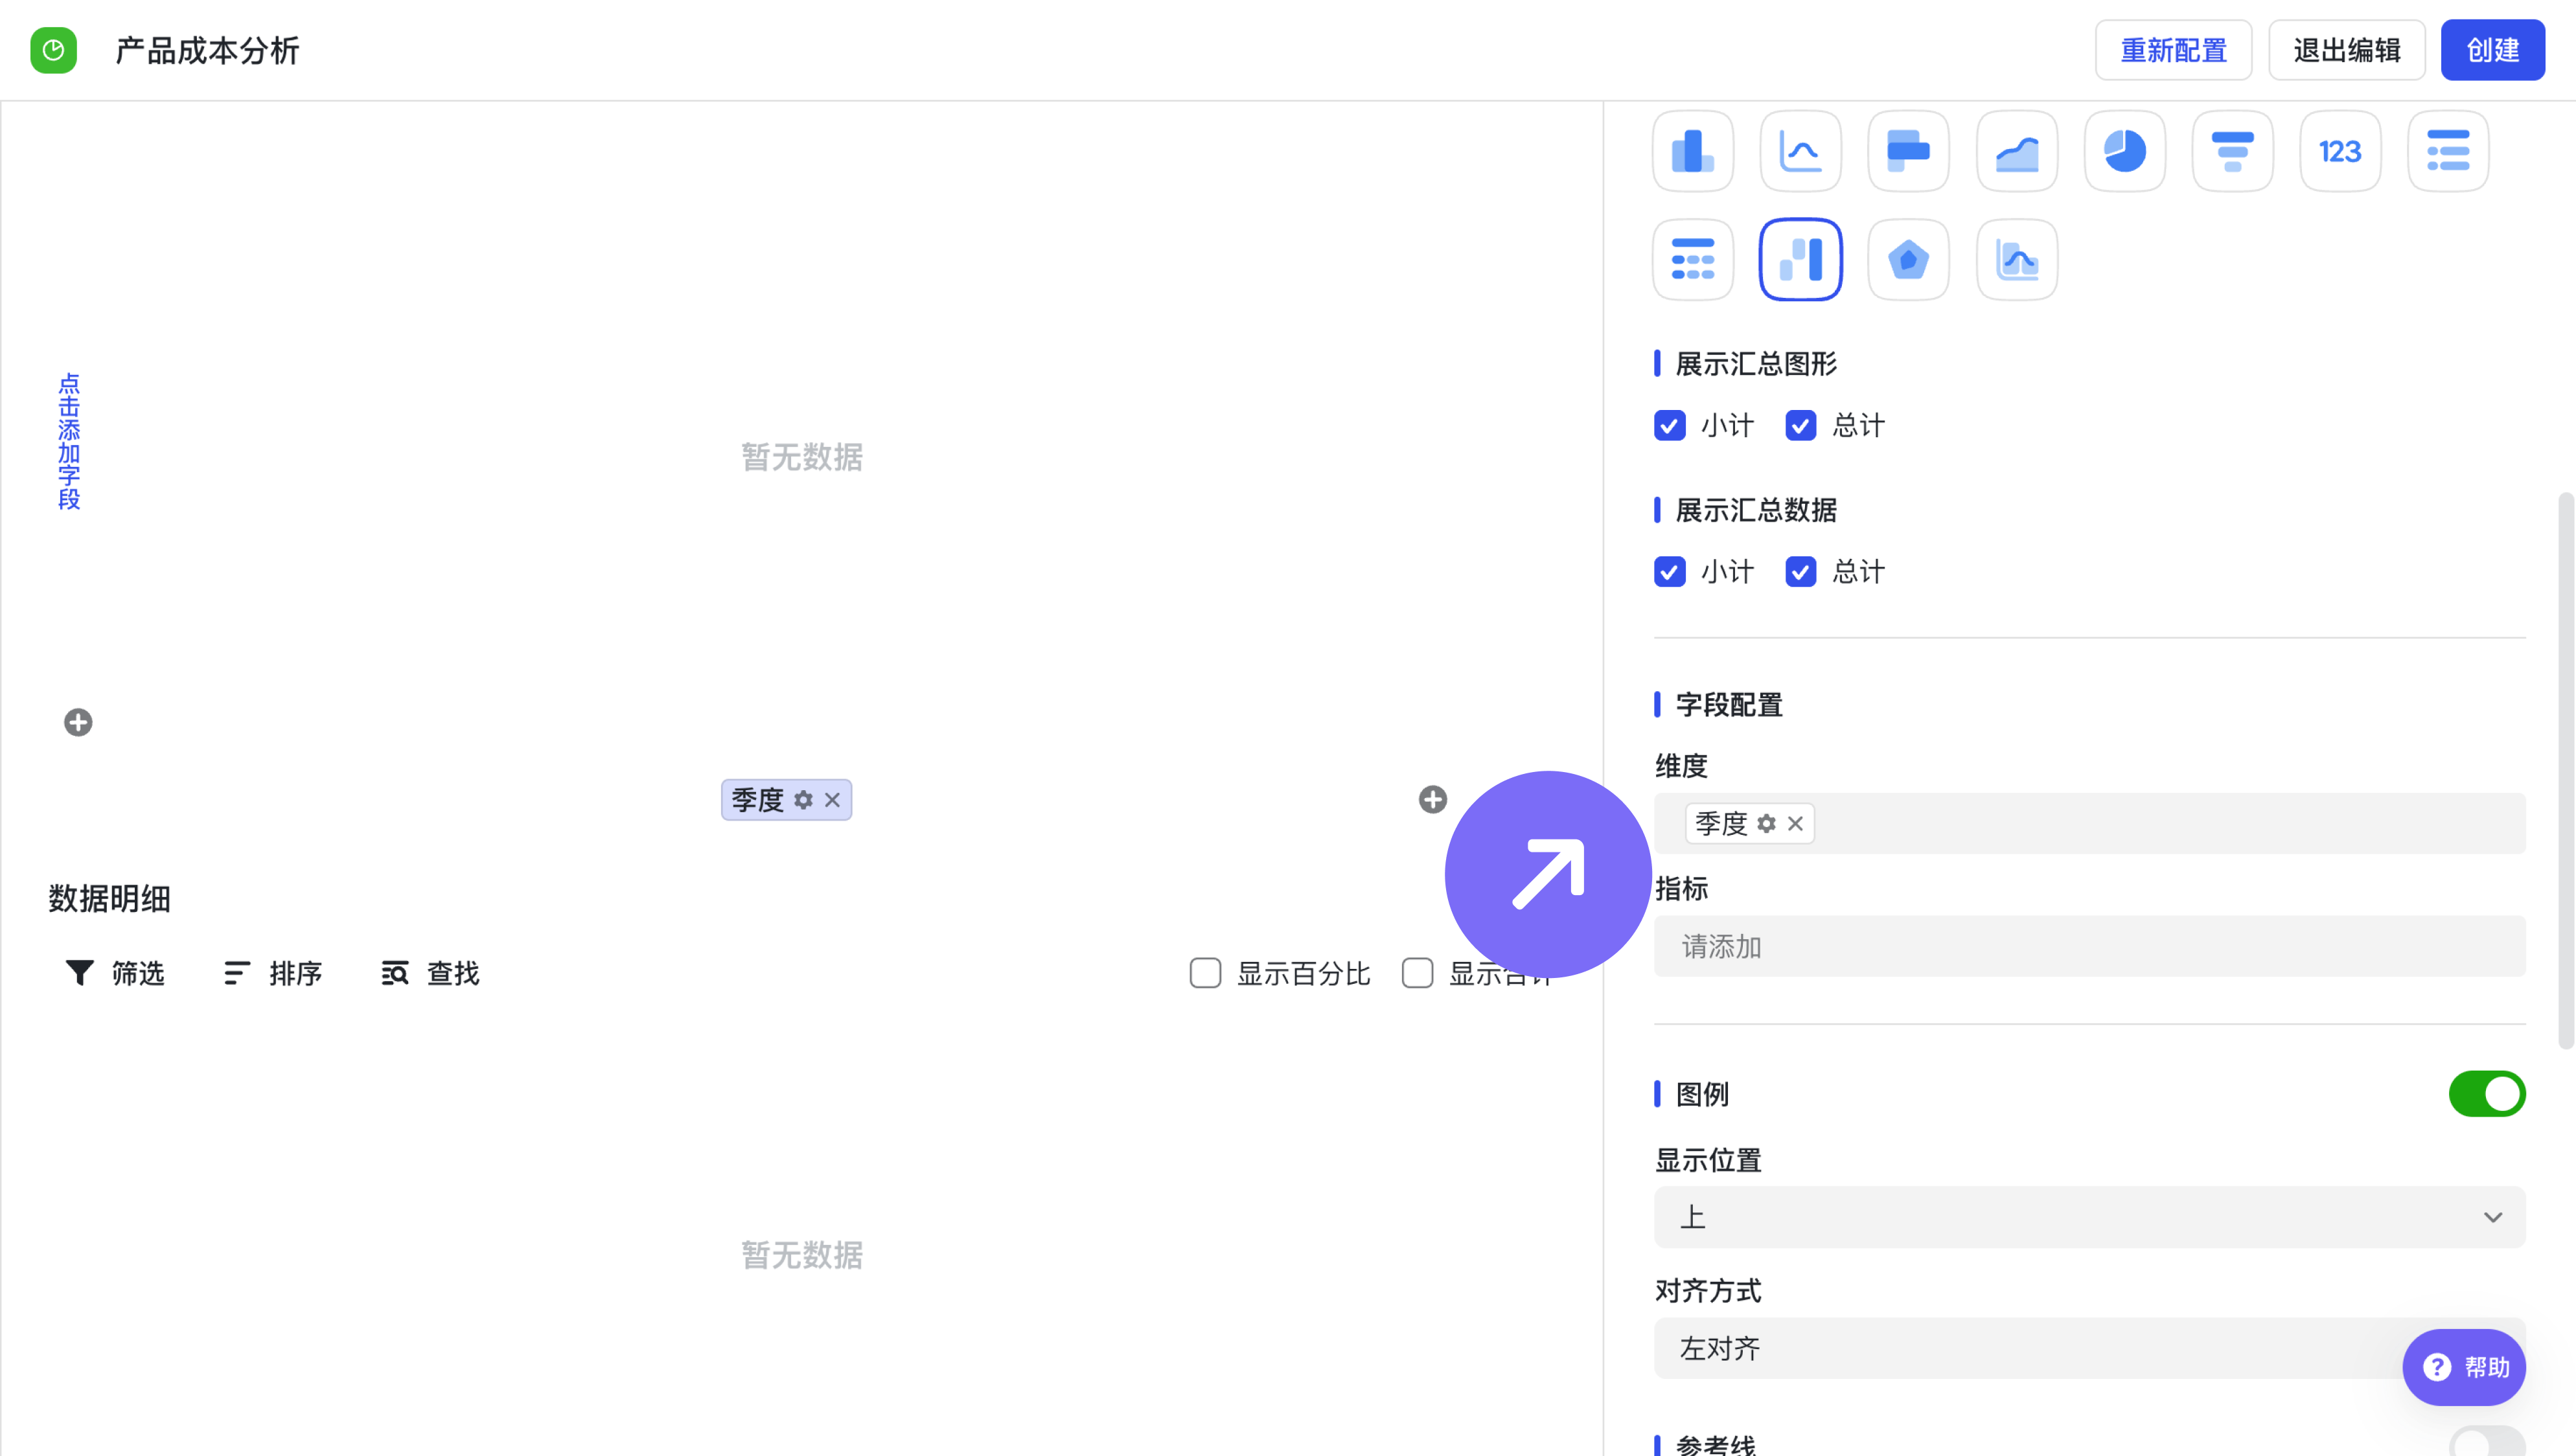2576x1456 pixels.
Task: Enable the 显示合计 checkbox
Action: [x=1417, y=972]
